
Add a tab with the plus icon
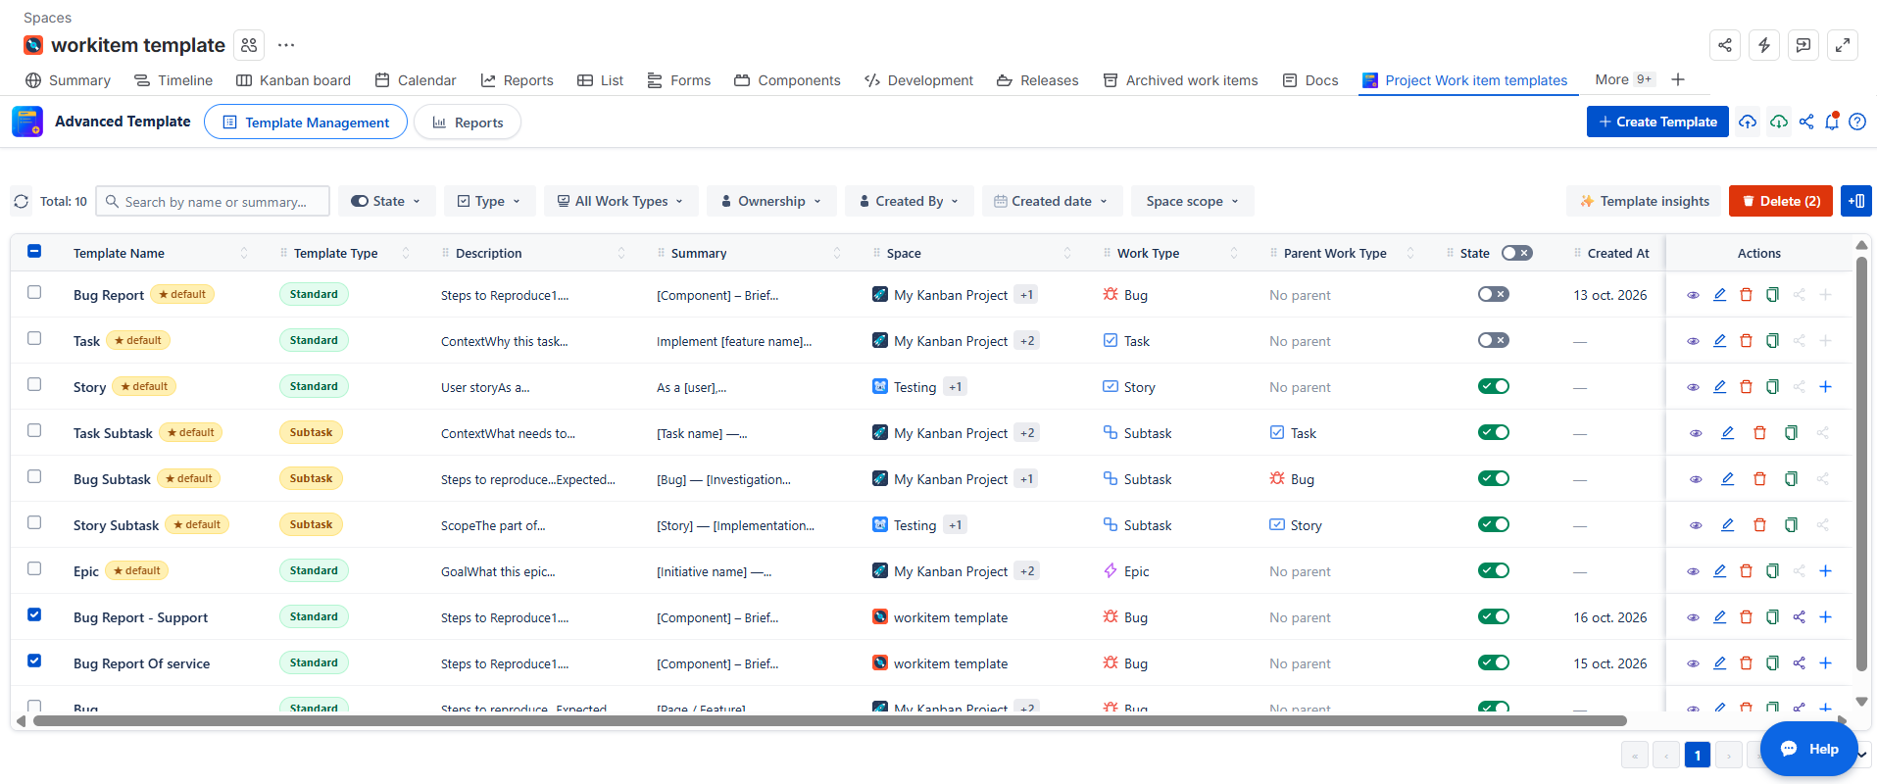point(1678,80)
